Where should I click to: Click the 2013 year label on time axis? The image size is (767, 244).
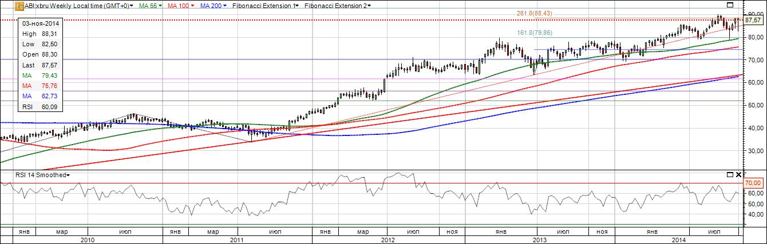[540, 240]
